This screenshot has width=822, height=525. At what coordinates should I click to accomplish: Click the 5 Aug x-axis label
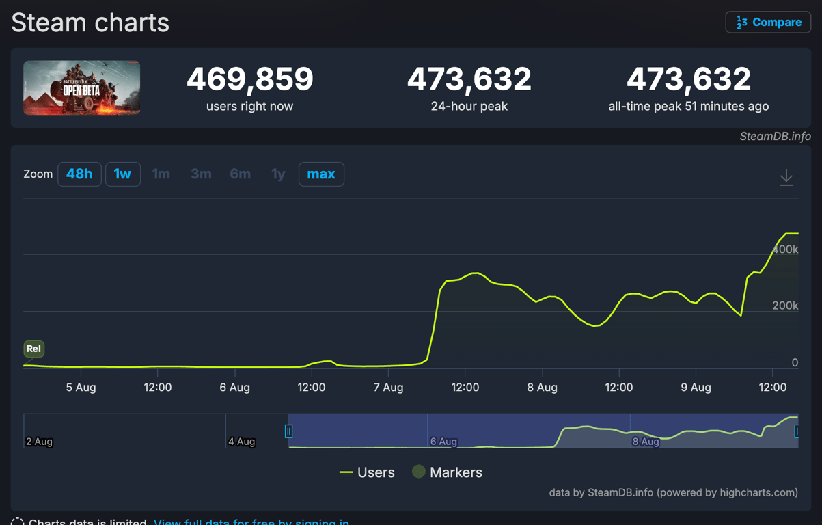pyautogui.click(x=81, y=388)
